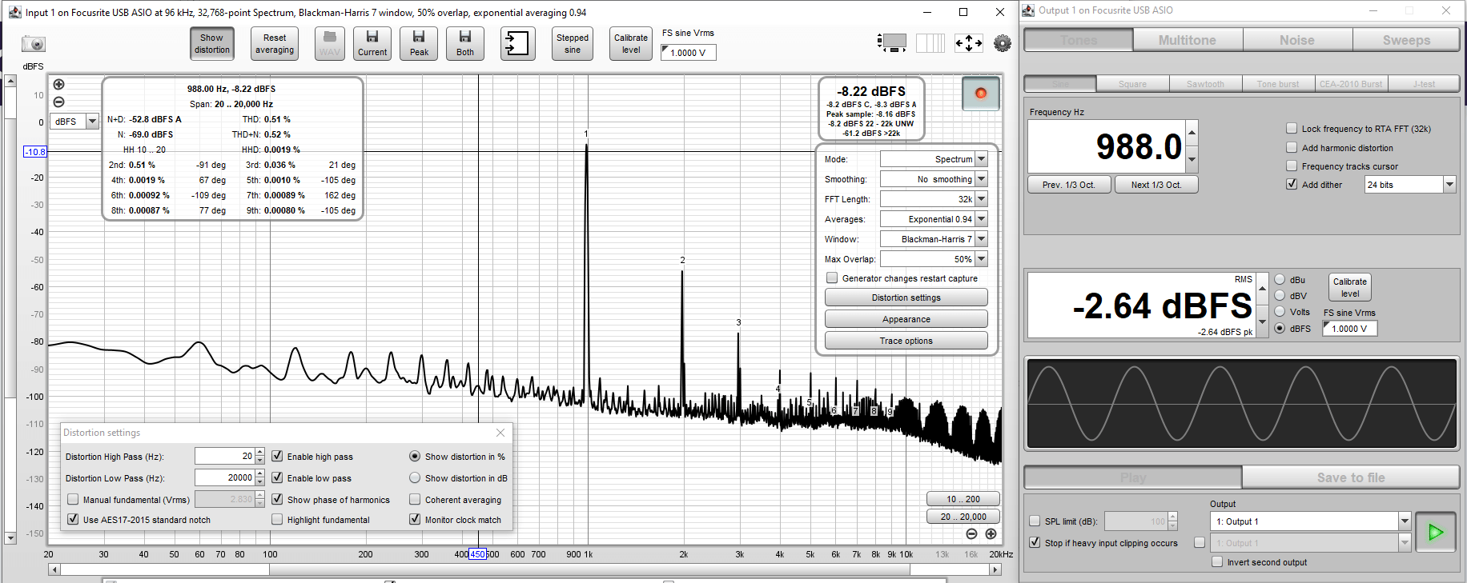Screen dimensions: 1467x583
Task: Open Appearance button
Action: point(906,319)
